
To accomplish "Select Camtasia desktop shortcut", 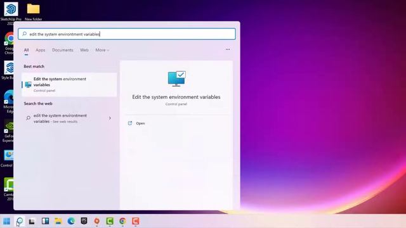I will [9, 189].
